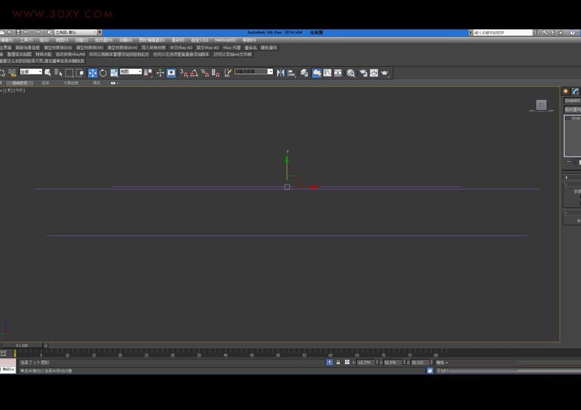Activate the Select and Scale tool
Viewport: 581px width, 410px height.
[x=113, y=73]
